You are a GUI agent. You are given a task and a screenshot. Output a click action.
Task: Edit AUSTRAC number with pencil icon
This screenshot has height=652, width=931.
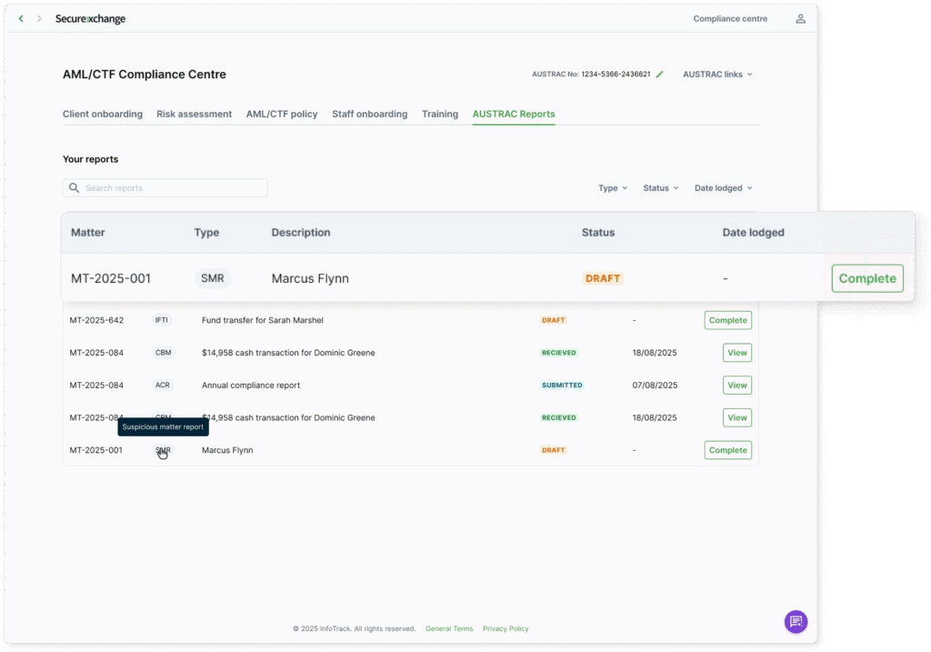[x=660, y=75]
